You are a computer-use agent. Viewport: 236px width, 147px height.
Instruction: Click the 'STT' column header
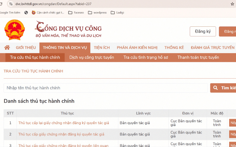coord(10,113)
